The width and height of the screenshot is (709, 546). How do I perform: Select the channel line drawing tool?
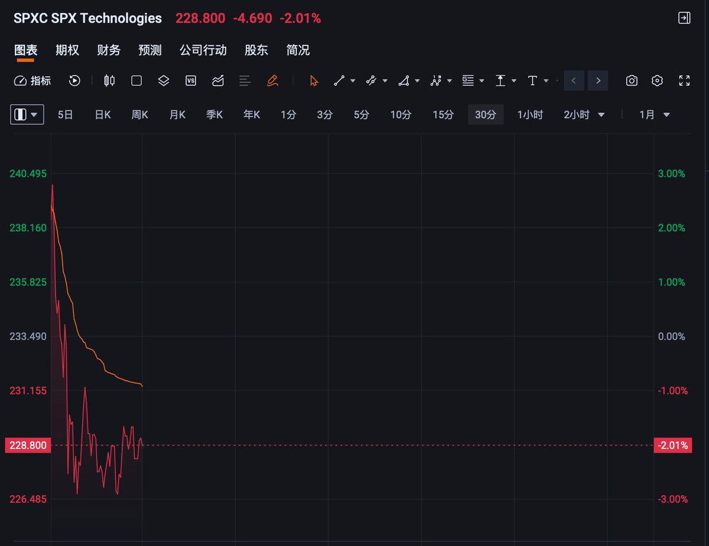tap(371, 81)
